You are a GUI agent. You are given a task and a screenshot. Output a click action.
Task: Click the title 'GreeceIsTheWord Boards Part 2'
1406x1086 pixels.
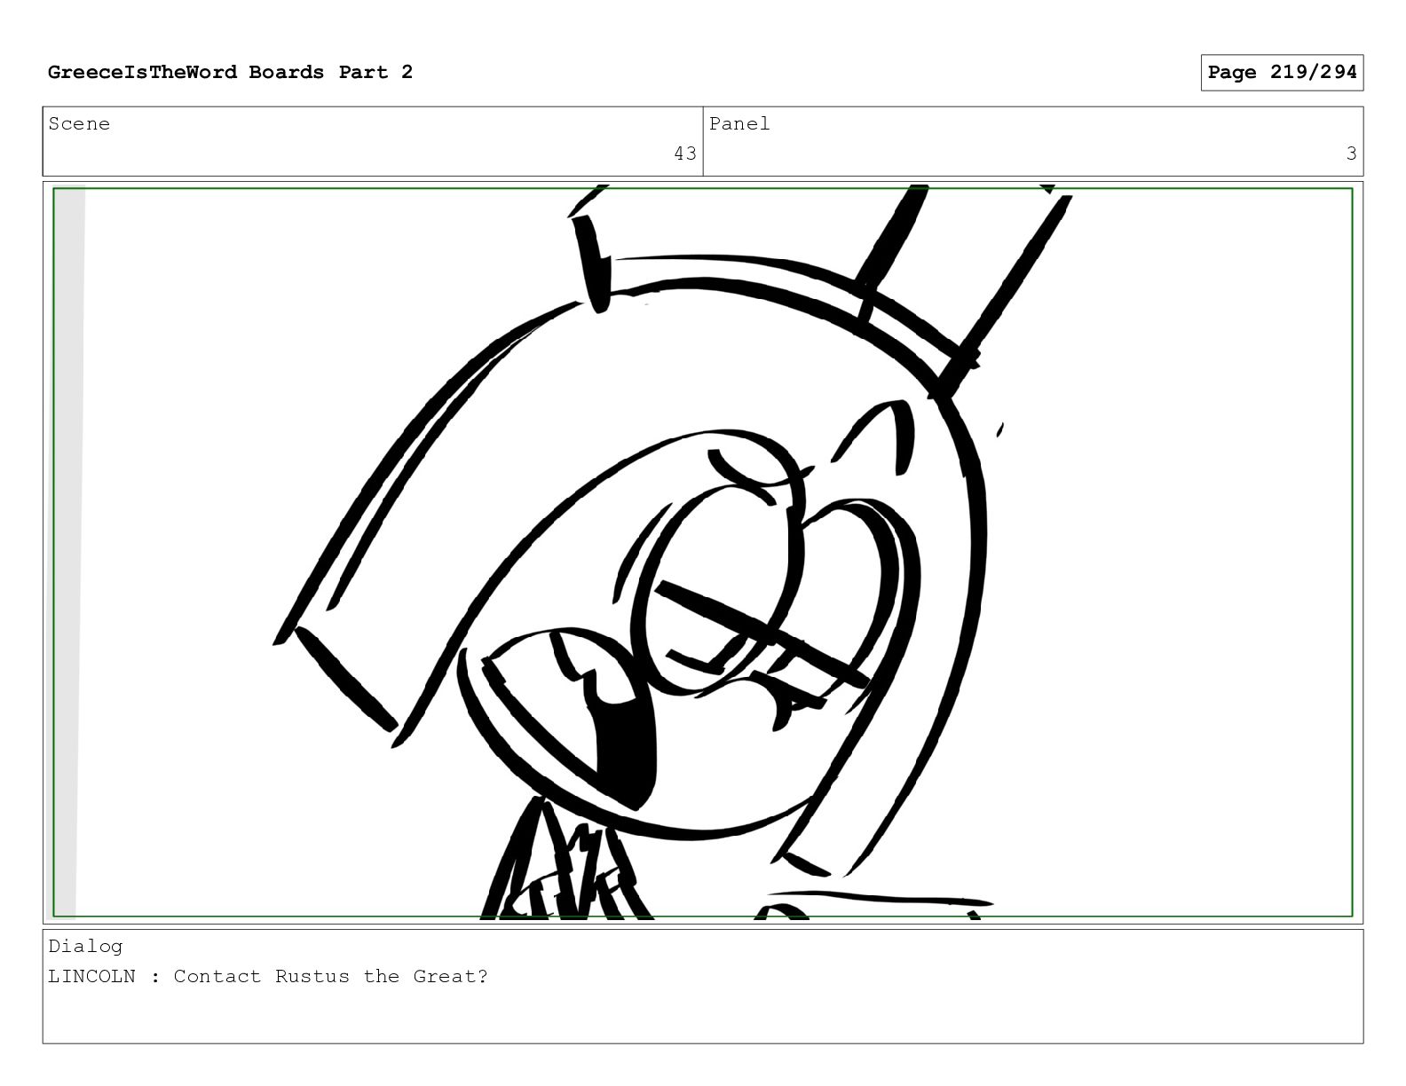click(230, 73)
